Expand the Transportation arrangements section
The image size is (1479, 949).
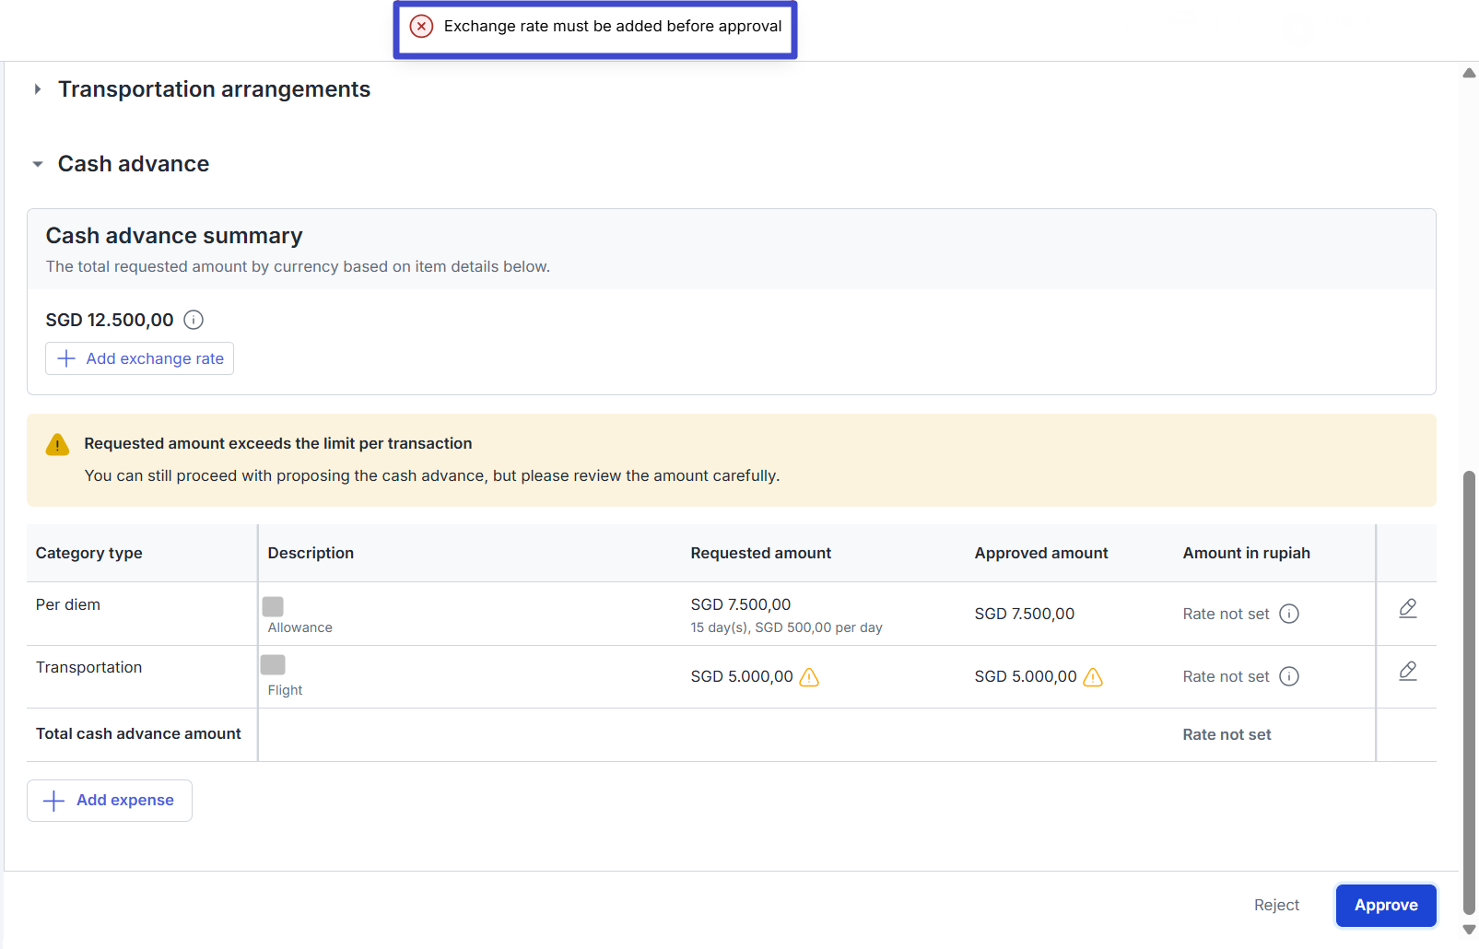38,89
